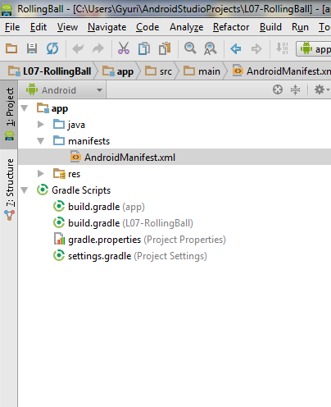331x407 pixels.
Task: Open the Navigate menu
Action: [x=107, y=27]
